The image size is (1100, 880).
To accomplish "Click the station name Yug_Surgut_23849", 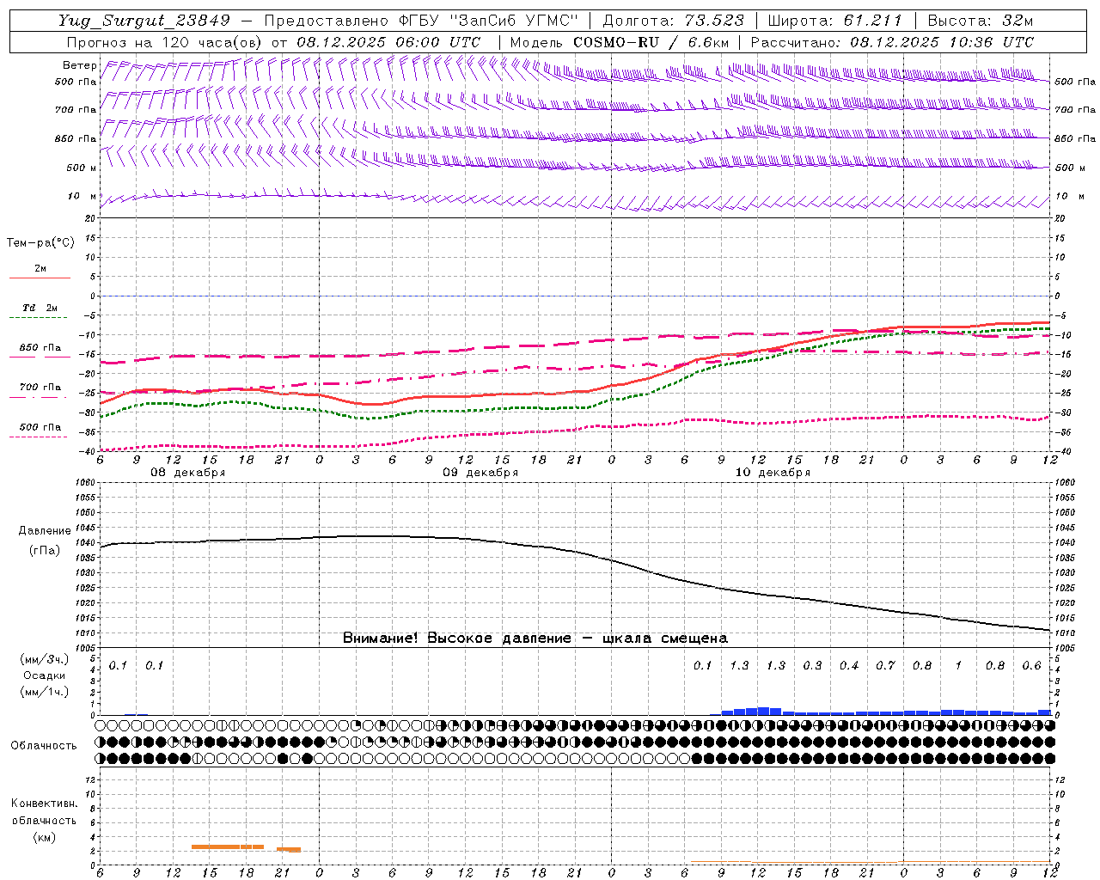I will coord(145,21).
